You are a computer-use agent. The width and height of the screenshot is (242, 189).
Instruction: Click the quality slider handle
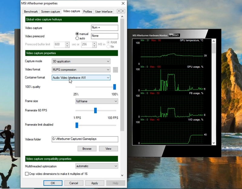(115, 87)
